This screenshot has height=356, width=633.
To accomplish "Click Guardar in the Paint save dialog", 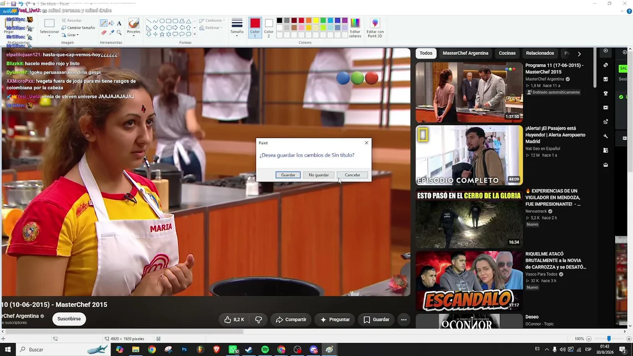I will (288, 175).
